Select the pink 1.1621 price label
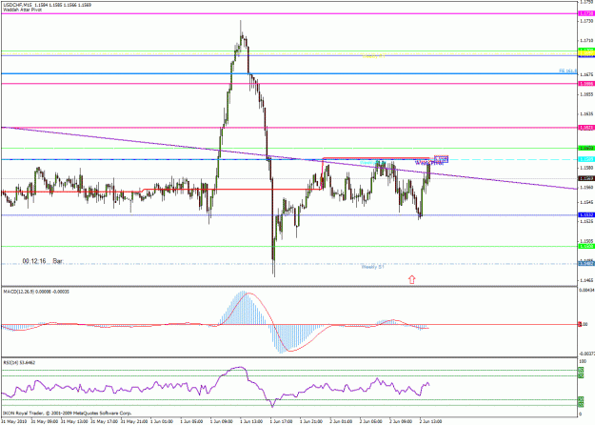Viewport: 595px width, 425px height. click(586, 128)
